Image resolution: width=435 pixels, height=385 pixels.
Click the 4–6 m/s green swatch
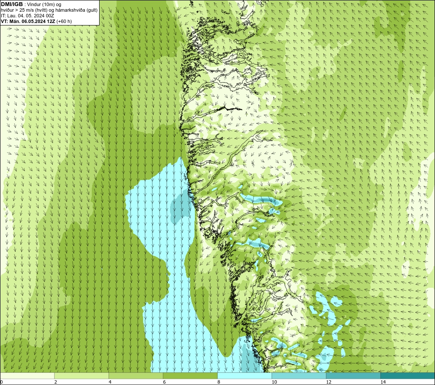[136, 376]
